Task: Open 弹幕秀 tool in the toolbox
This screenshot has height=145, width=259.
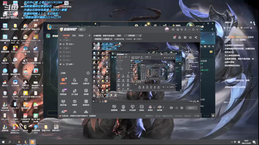Action: 74,102
